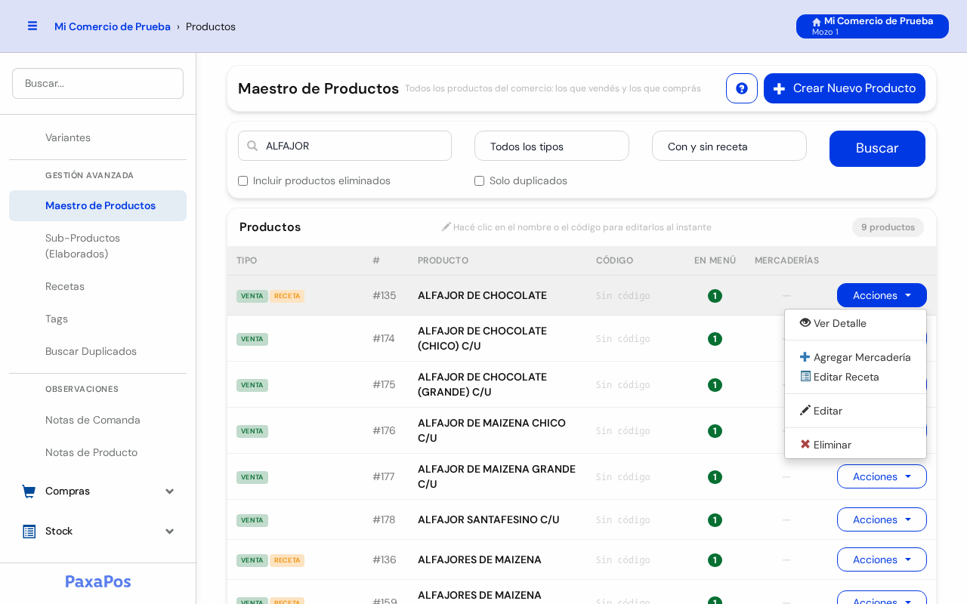Select the Edit option with pencil in menu
This screenshot has height=604, width=967.
(855, 411)
